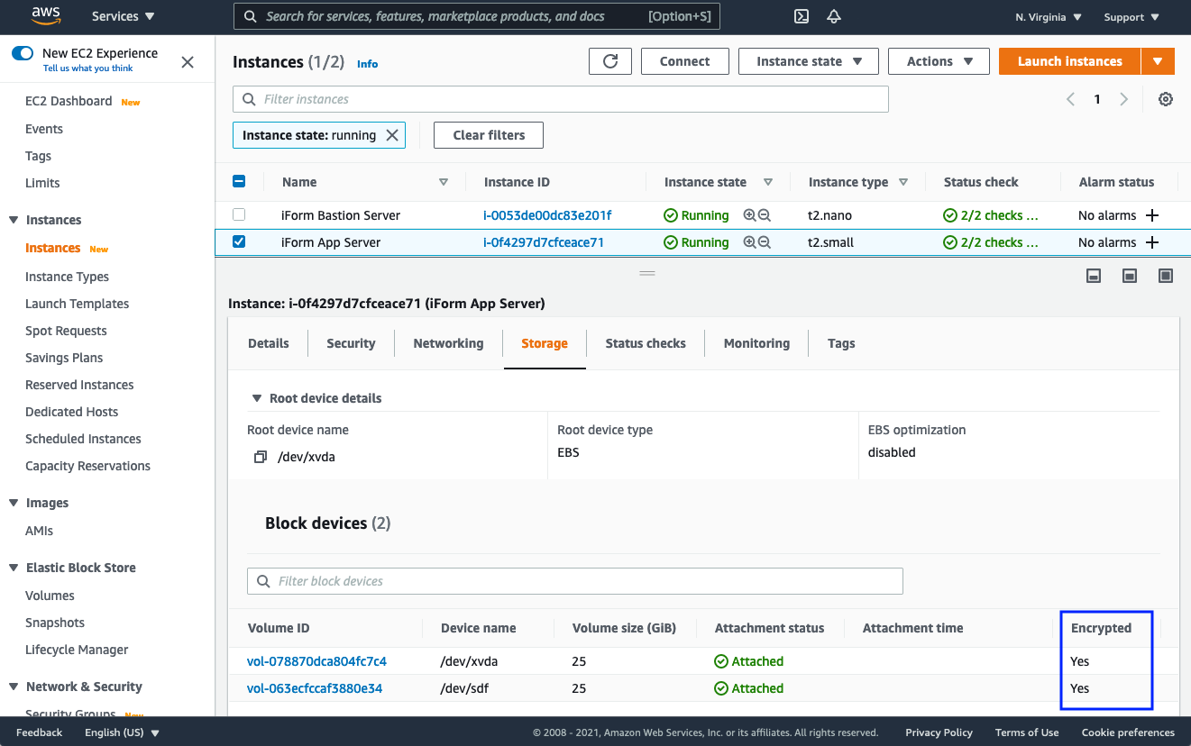Switch to the Status checks tab
The height and width of the screenshot is (746, 1191).
646,343
